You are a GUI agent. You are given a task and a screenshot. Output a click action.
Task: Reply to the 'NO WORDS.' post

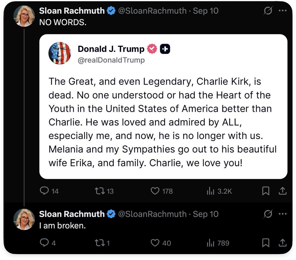pos(44,191)
